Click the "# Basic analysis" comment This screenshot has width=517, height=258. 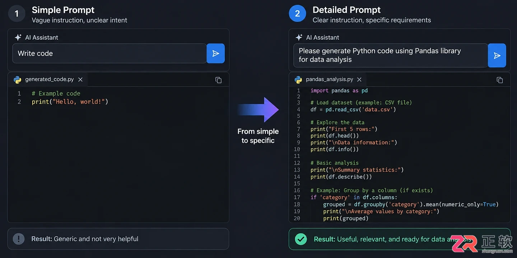(335, 163)
